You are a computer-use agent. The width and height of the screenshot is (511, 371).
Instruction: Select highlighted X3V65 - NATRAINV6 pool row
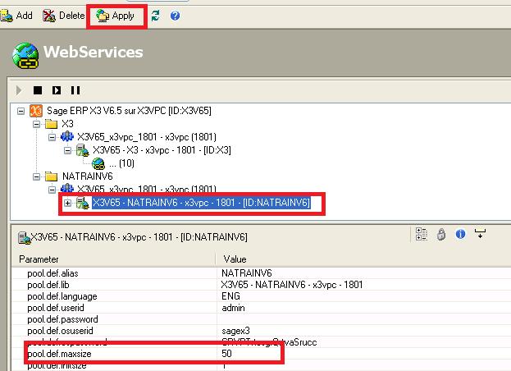[x=201, y=203]
